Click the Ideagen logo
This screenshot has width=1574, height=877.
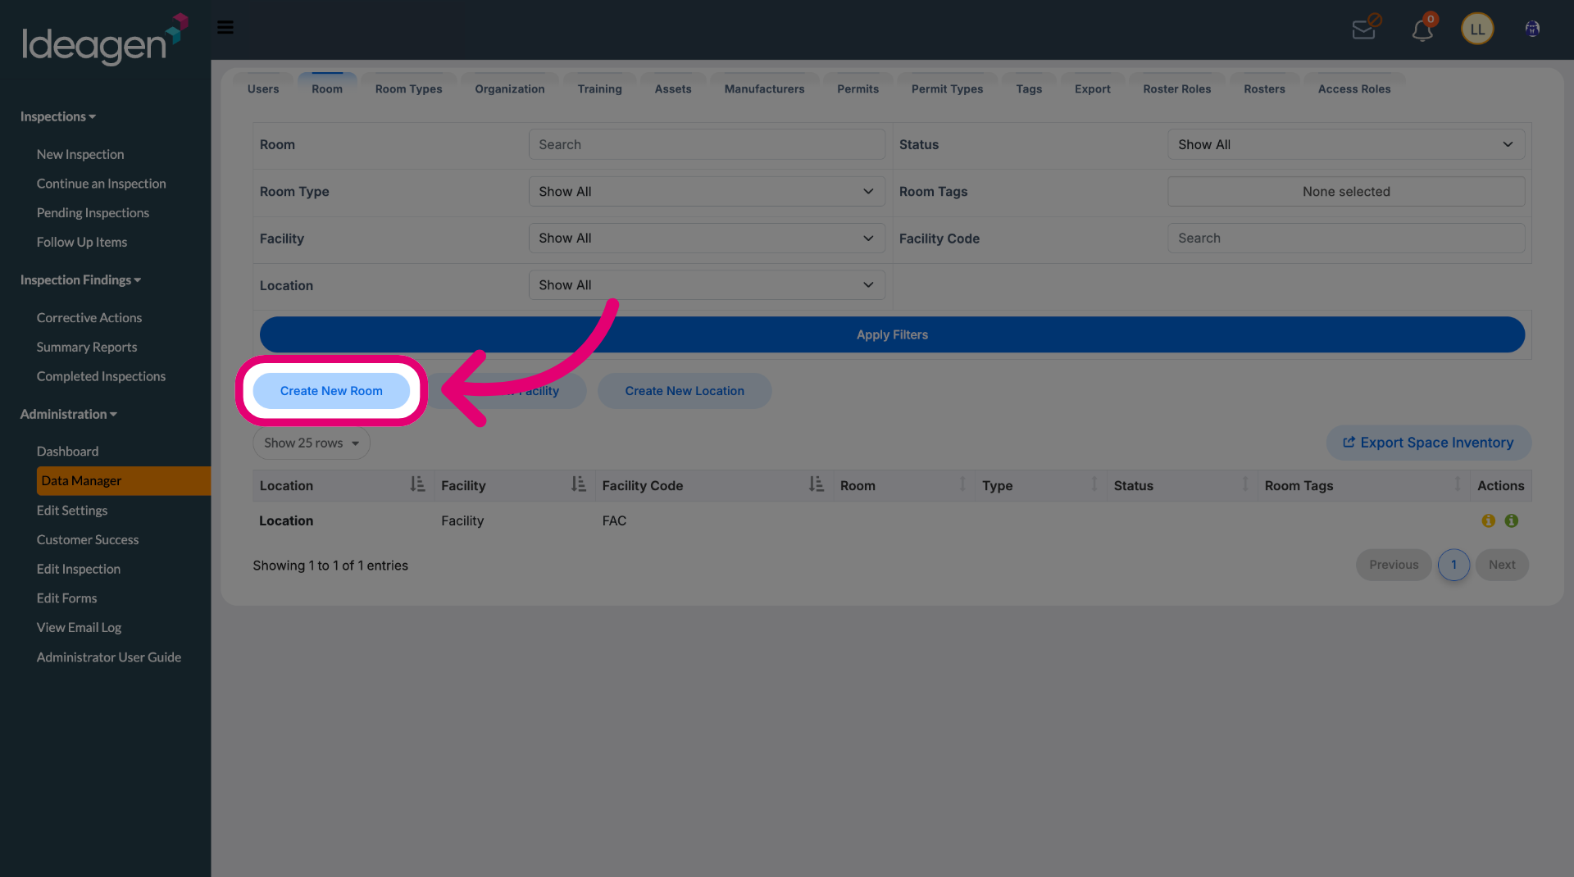click(x=104, y=39)
